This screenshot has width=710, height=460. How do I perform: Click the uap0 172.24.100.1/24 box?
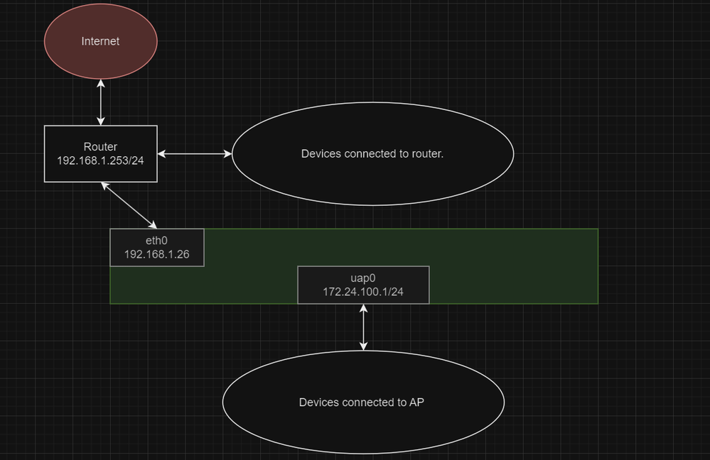[x=363, y=285]
